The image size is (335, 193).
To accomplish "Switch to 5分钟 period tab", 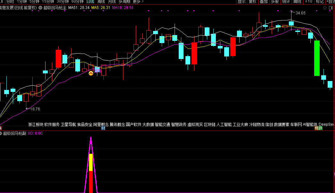I will (34, 2).
